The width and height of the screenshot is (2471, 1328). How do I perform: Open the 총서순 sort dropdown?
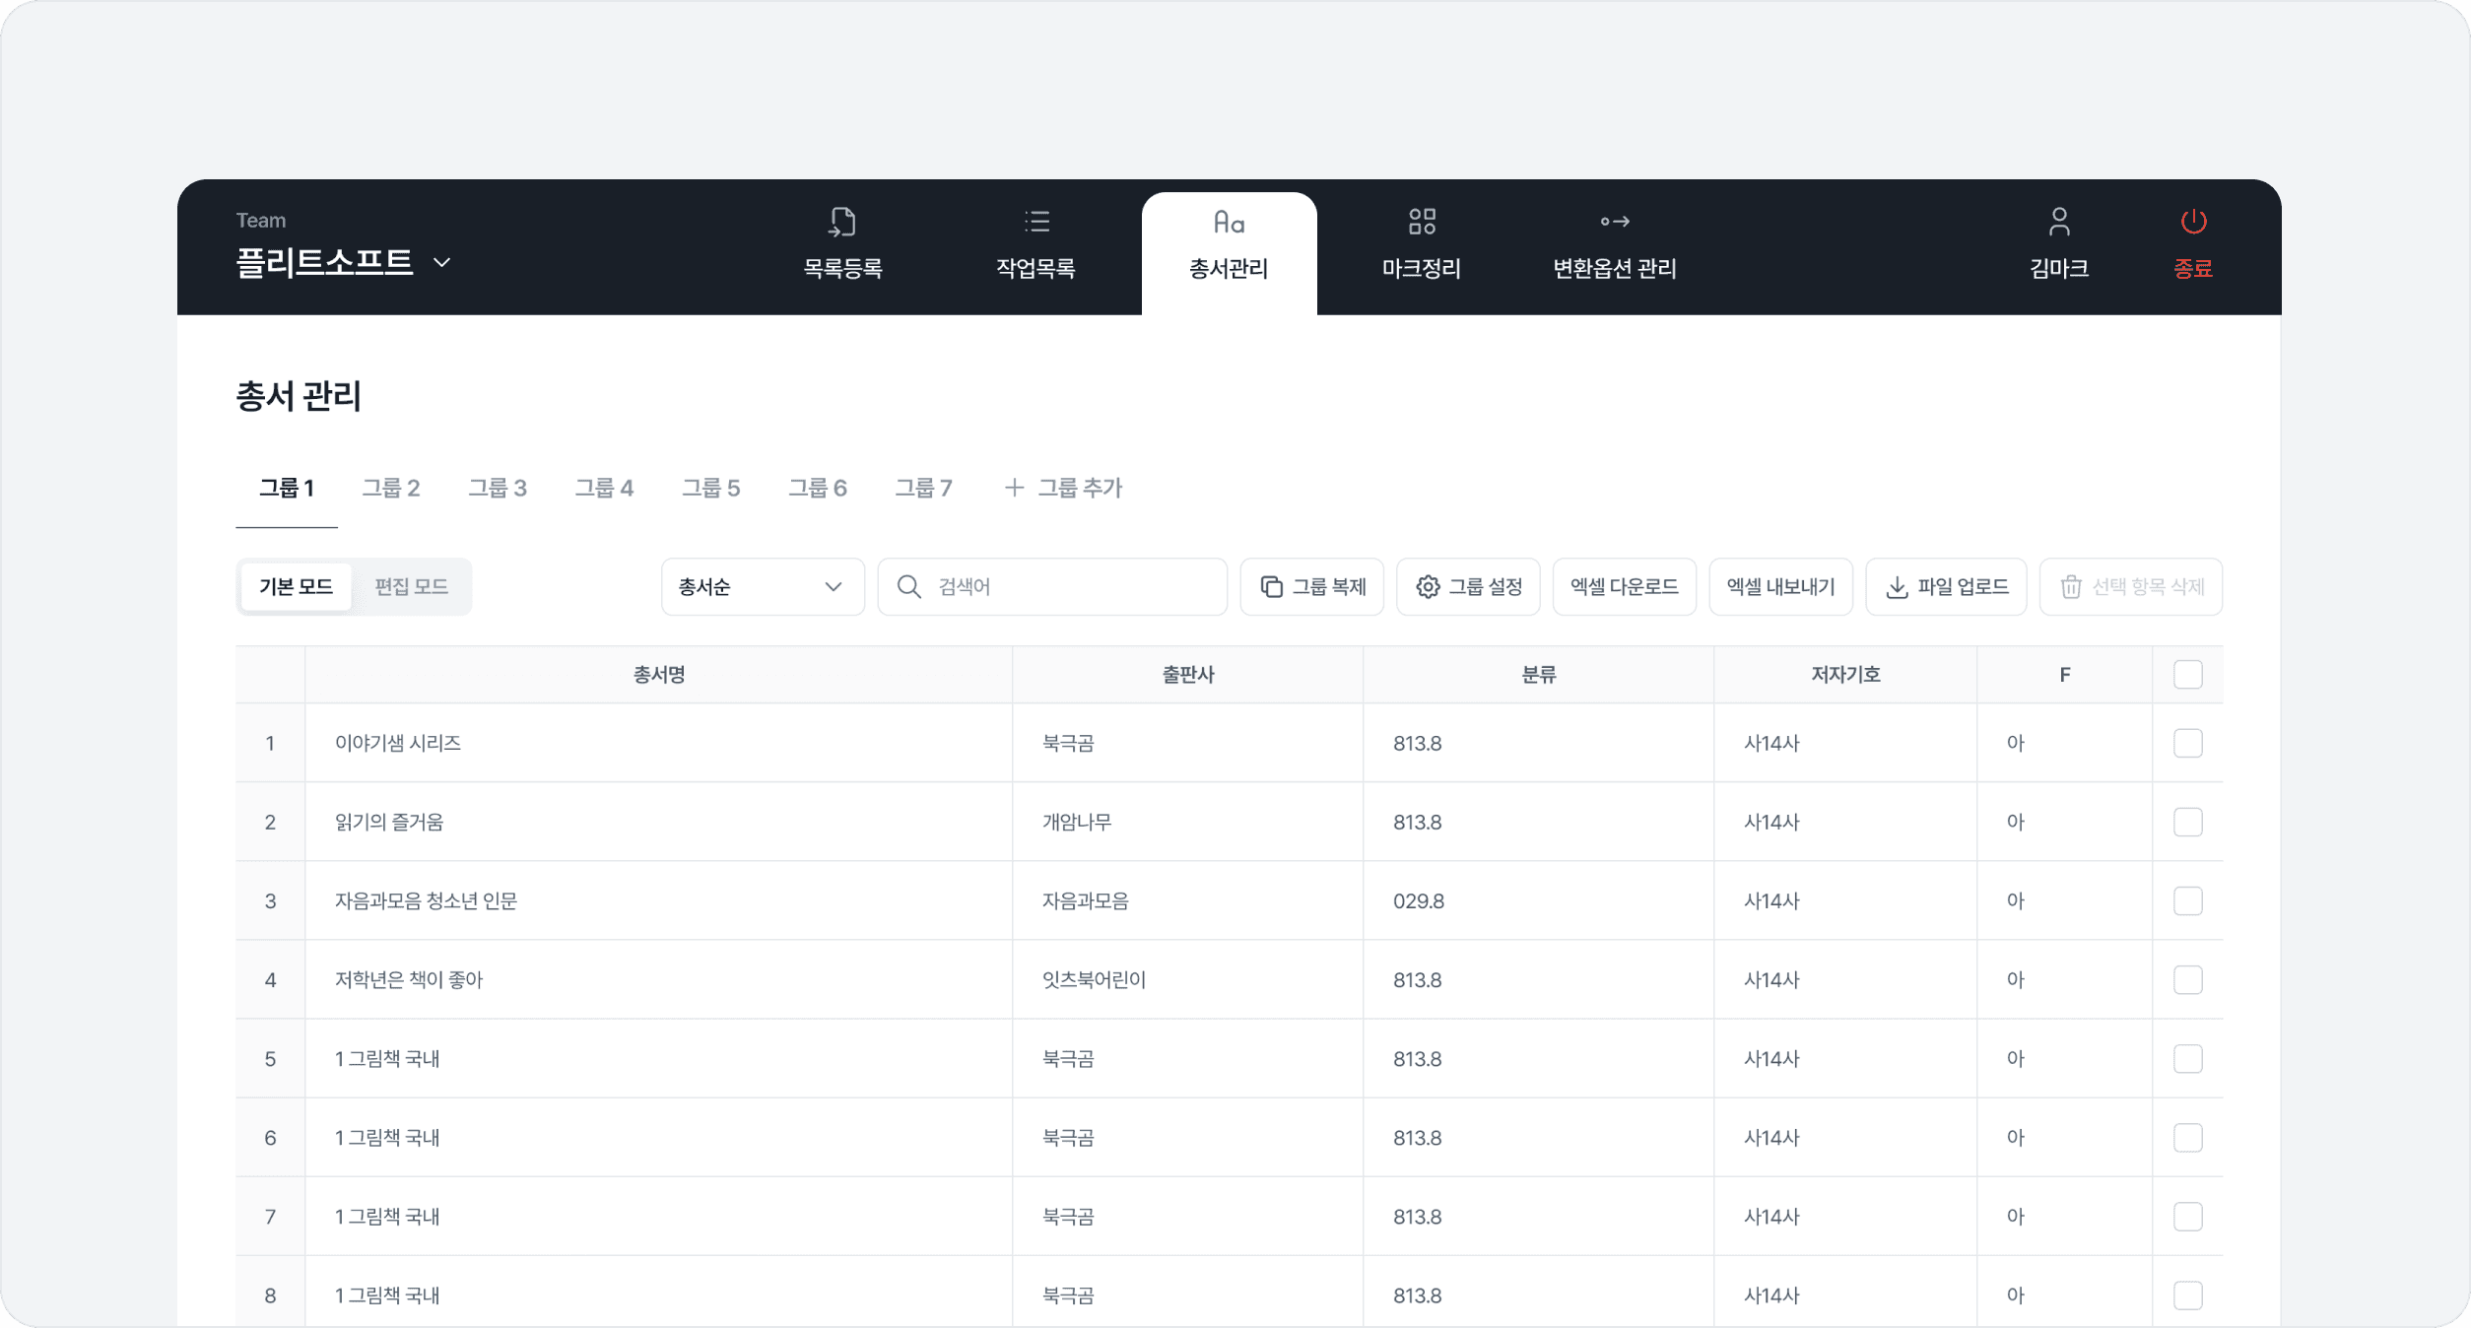(x=763, y=587)
